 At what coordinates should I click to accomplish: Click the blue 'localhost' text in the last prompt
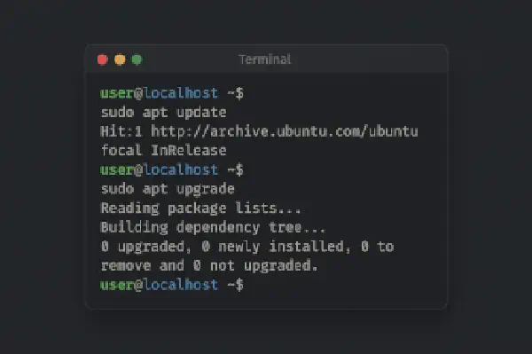(x=181, y=285)
